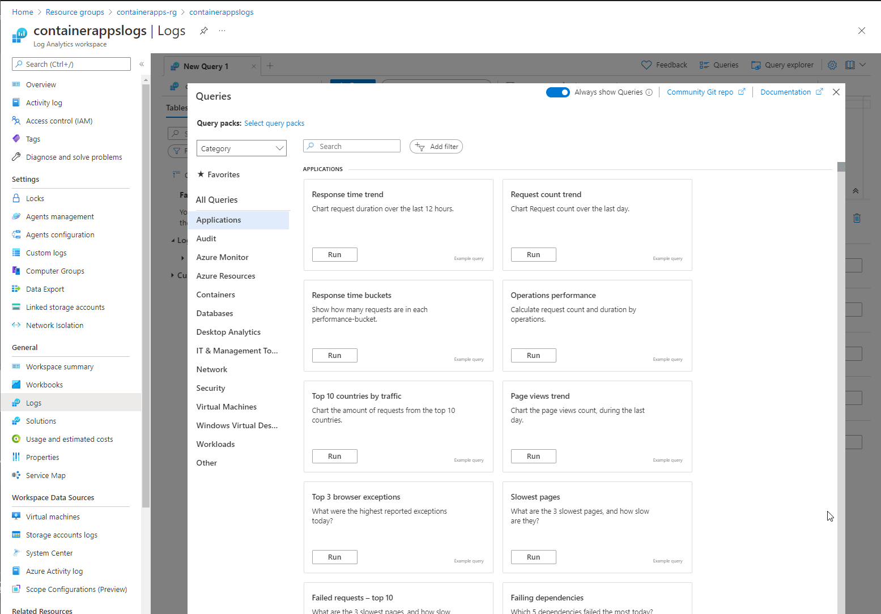Open Query explorer
881x614 pixels.
[782, 65]
